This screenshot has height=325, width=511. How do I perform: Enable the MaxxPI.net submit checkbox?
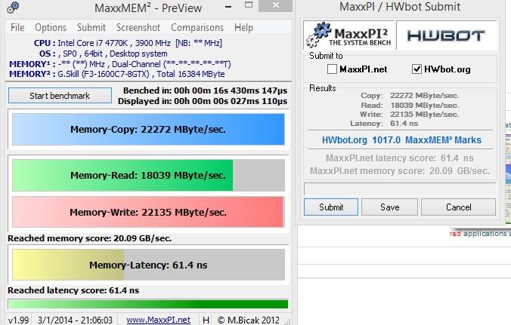click(x=332, y=69)
